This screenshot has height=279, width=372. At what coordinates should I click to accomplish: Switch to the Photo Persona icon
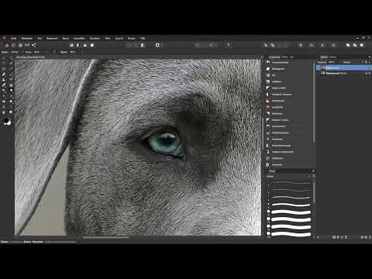click(x=7, y=45)
